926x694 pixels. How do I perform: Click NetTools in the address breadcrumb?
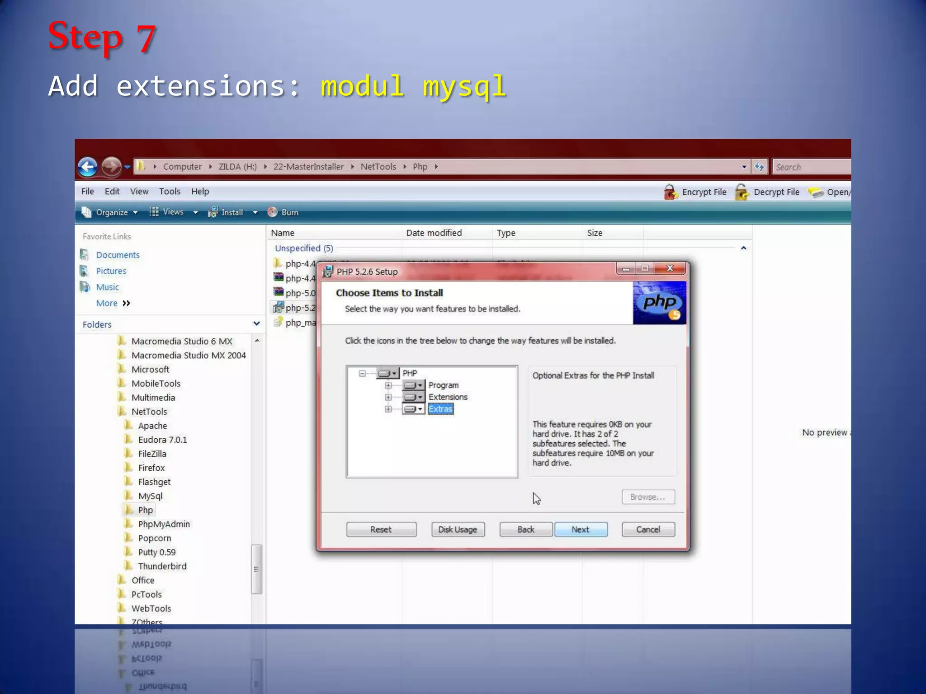[378, 167]
